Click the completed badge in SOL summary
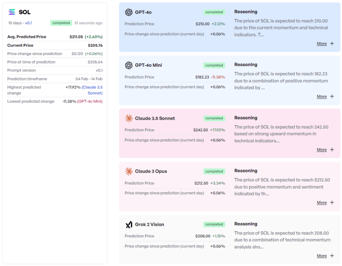This screenshot has width=342, height=266. click(61, 23)
